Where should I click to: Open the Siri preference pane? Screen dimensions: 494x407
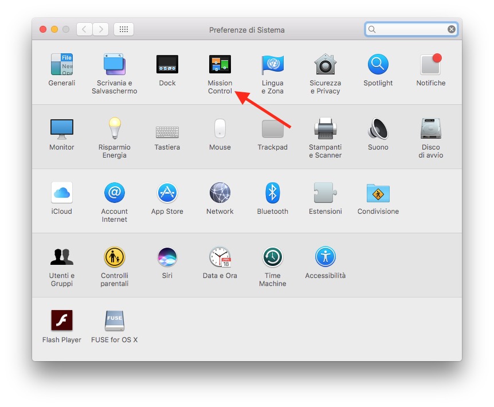167,257
